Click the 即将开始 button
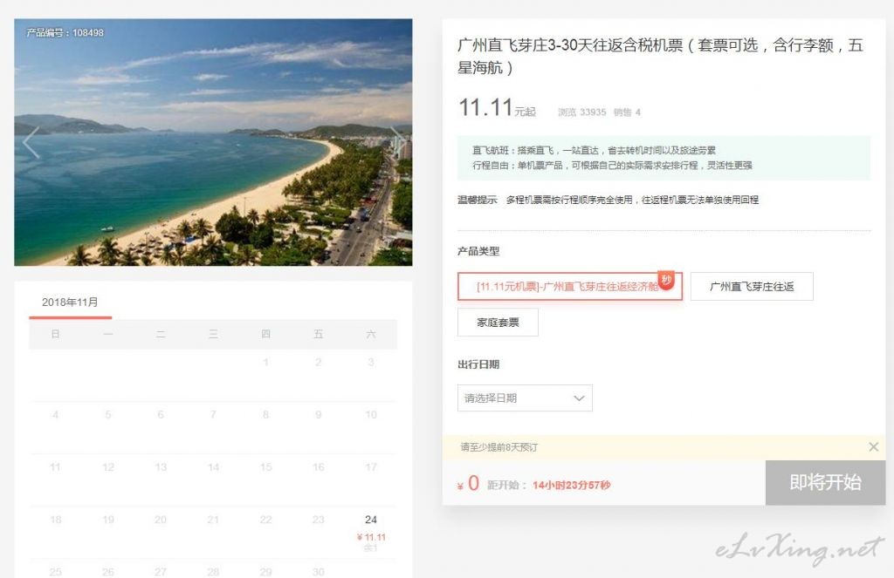 825,483
